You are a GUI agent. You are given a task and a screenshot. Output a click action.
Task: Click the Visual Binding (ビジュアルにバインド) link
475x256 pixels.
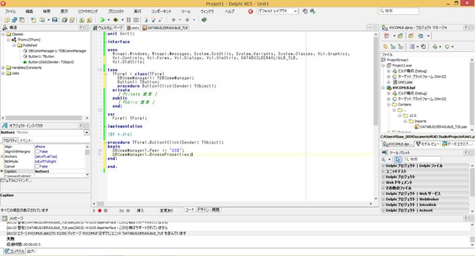(16, 181)
